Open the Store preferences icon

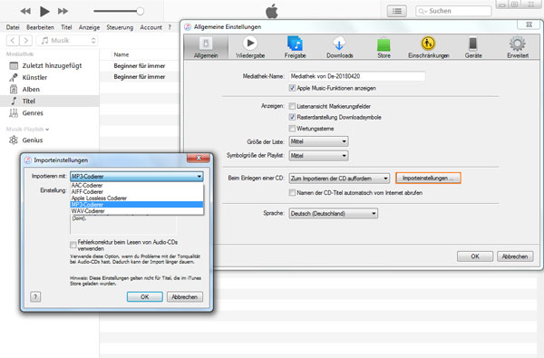point(384,44)
